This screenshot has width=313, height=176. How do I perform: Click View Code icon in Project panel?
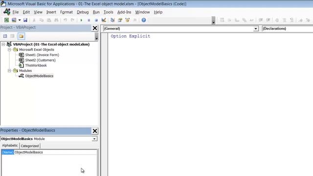click(x=5, y=36)
